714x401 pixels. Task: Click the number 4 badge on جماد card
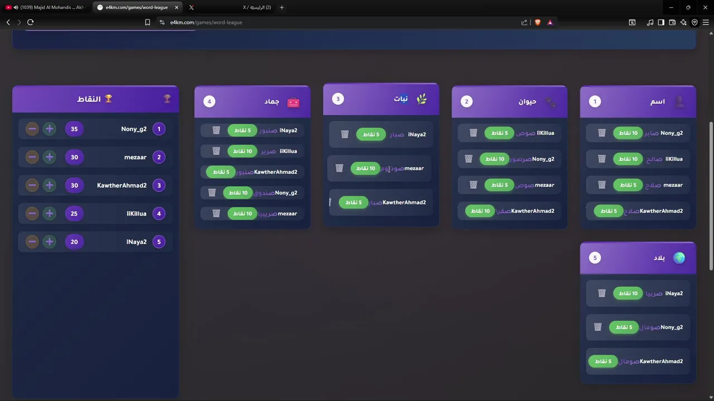click(x=209, y=101)
